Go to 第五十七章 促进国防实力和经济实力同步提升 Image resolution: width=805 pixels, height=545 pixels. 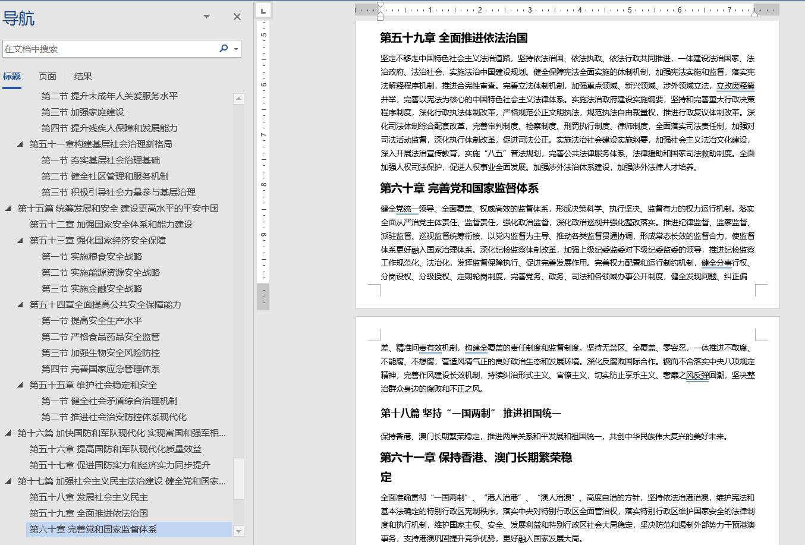click(120, 465)
